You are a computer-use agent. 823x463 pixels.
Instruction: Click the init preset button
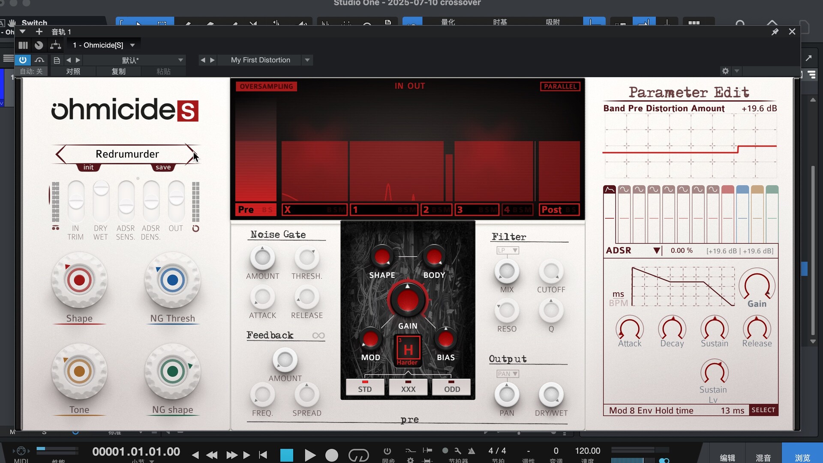[x=88, y=167]
